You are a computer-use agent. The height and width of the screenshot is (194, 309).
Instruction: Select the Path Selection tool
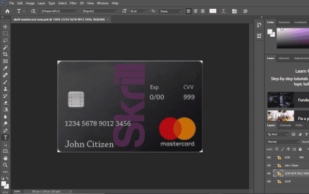(5, 144)
